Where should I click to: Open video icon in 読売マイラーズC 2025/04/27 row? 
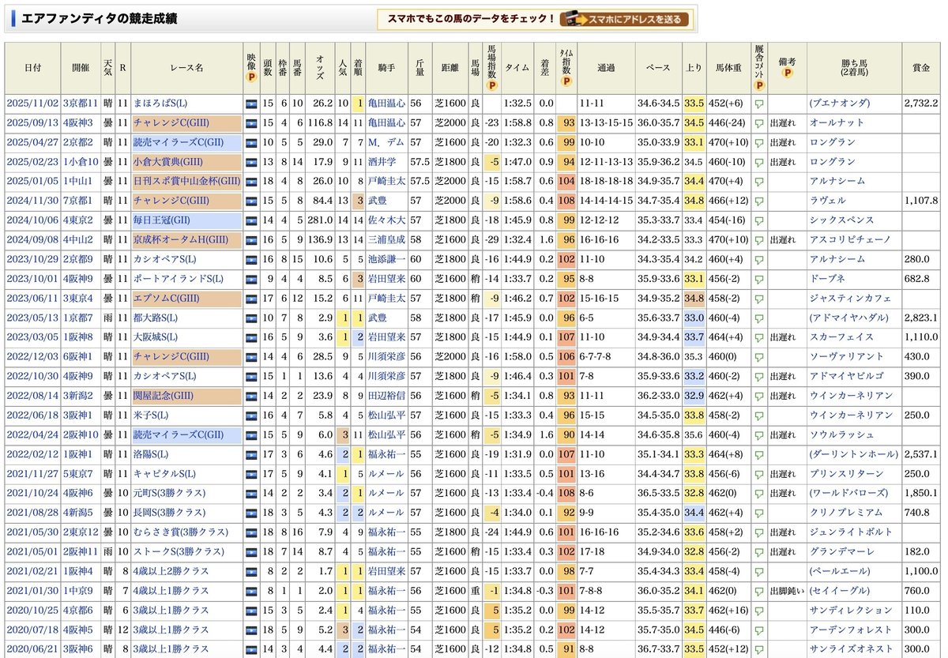[x=251, y=142]
